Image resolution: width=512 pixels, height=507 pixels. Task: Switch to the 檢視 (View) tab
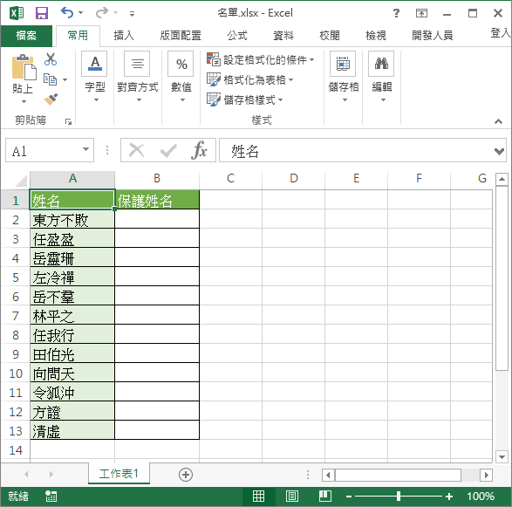tap(376, 35)
